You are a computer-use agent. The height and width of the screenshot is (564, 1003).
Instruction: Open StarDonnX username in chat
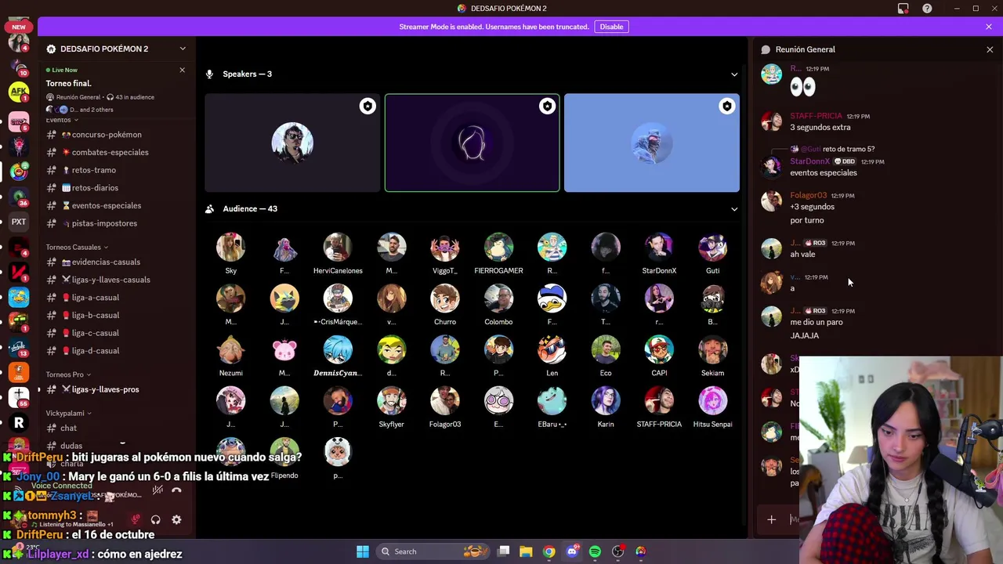click(x=809, y=161)
